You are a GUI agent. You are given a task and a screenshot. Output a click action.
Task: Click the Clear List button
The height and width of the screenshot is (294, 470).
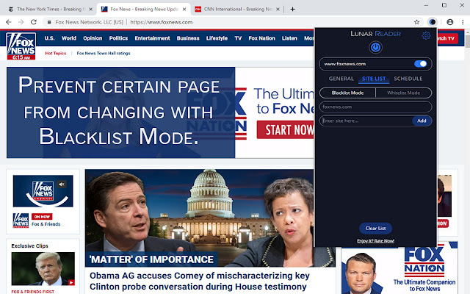tap(375, 229)
